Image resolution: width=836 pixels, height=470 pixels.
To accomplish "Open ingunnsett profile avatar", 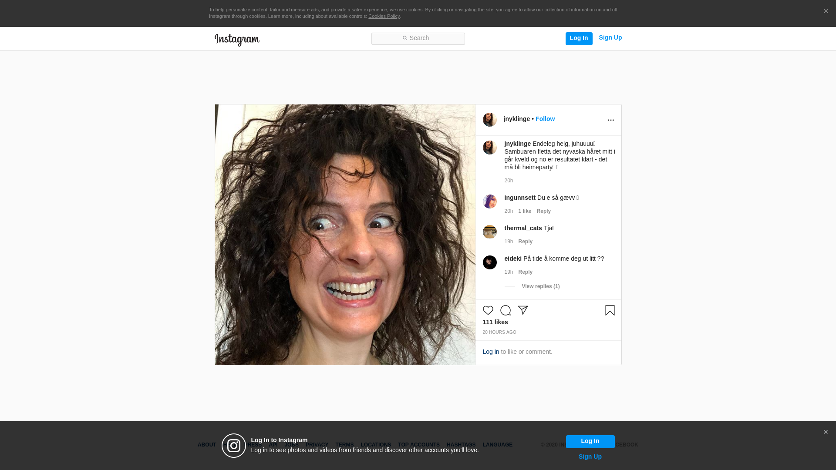I will [x=489, y=201].
